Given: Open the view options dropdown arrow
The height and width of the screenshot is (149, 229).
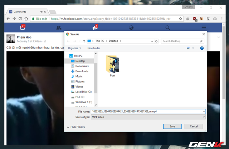Looking at the screenshot, I should click(x=193, y=48).
